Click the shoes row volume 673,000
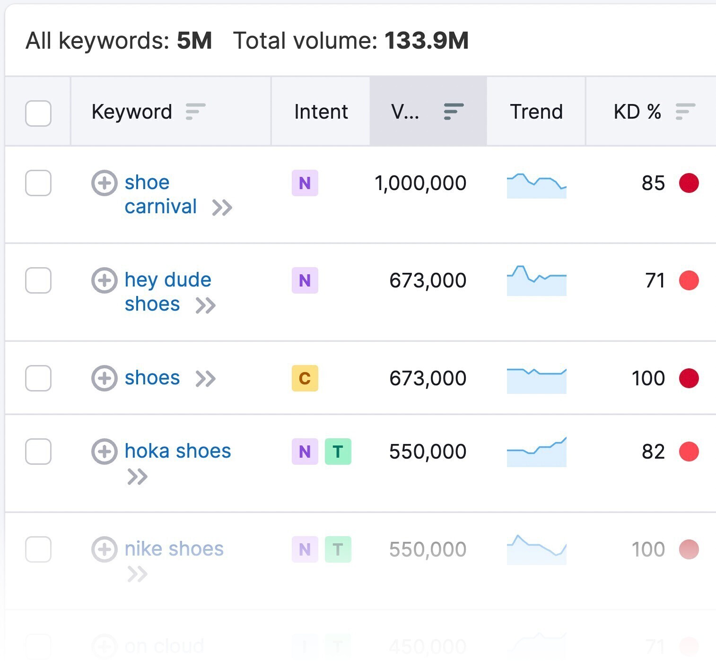This screenshot has height=661, width=716. (428, 379)
